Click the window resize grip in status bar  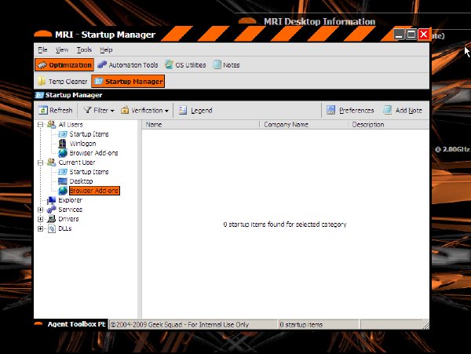pyautogui.click(x=425, y=326)
